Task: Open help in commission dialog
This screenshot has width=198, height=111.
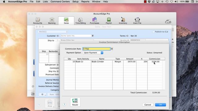Action: (64, 105)
